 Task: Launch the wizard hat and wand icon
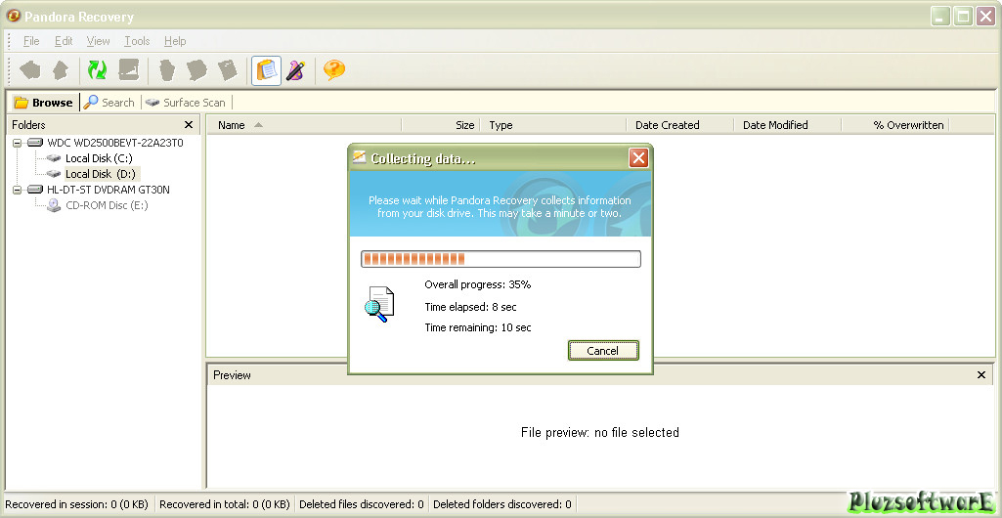(x=296, y=69)
